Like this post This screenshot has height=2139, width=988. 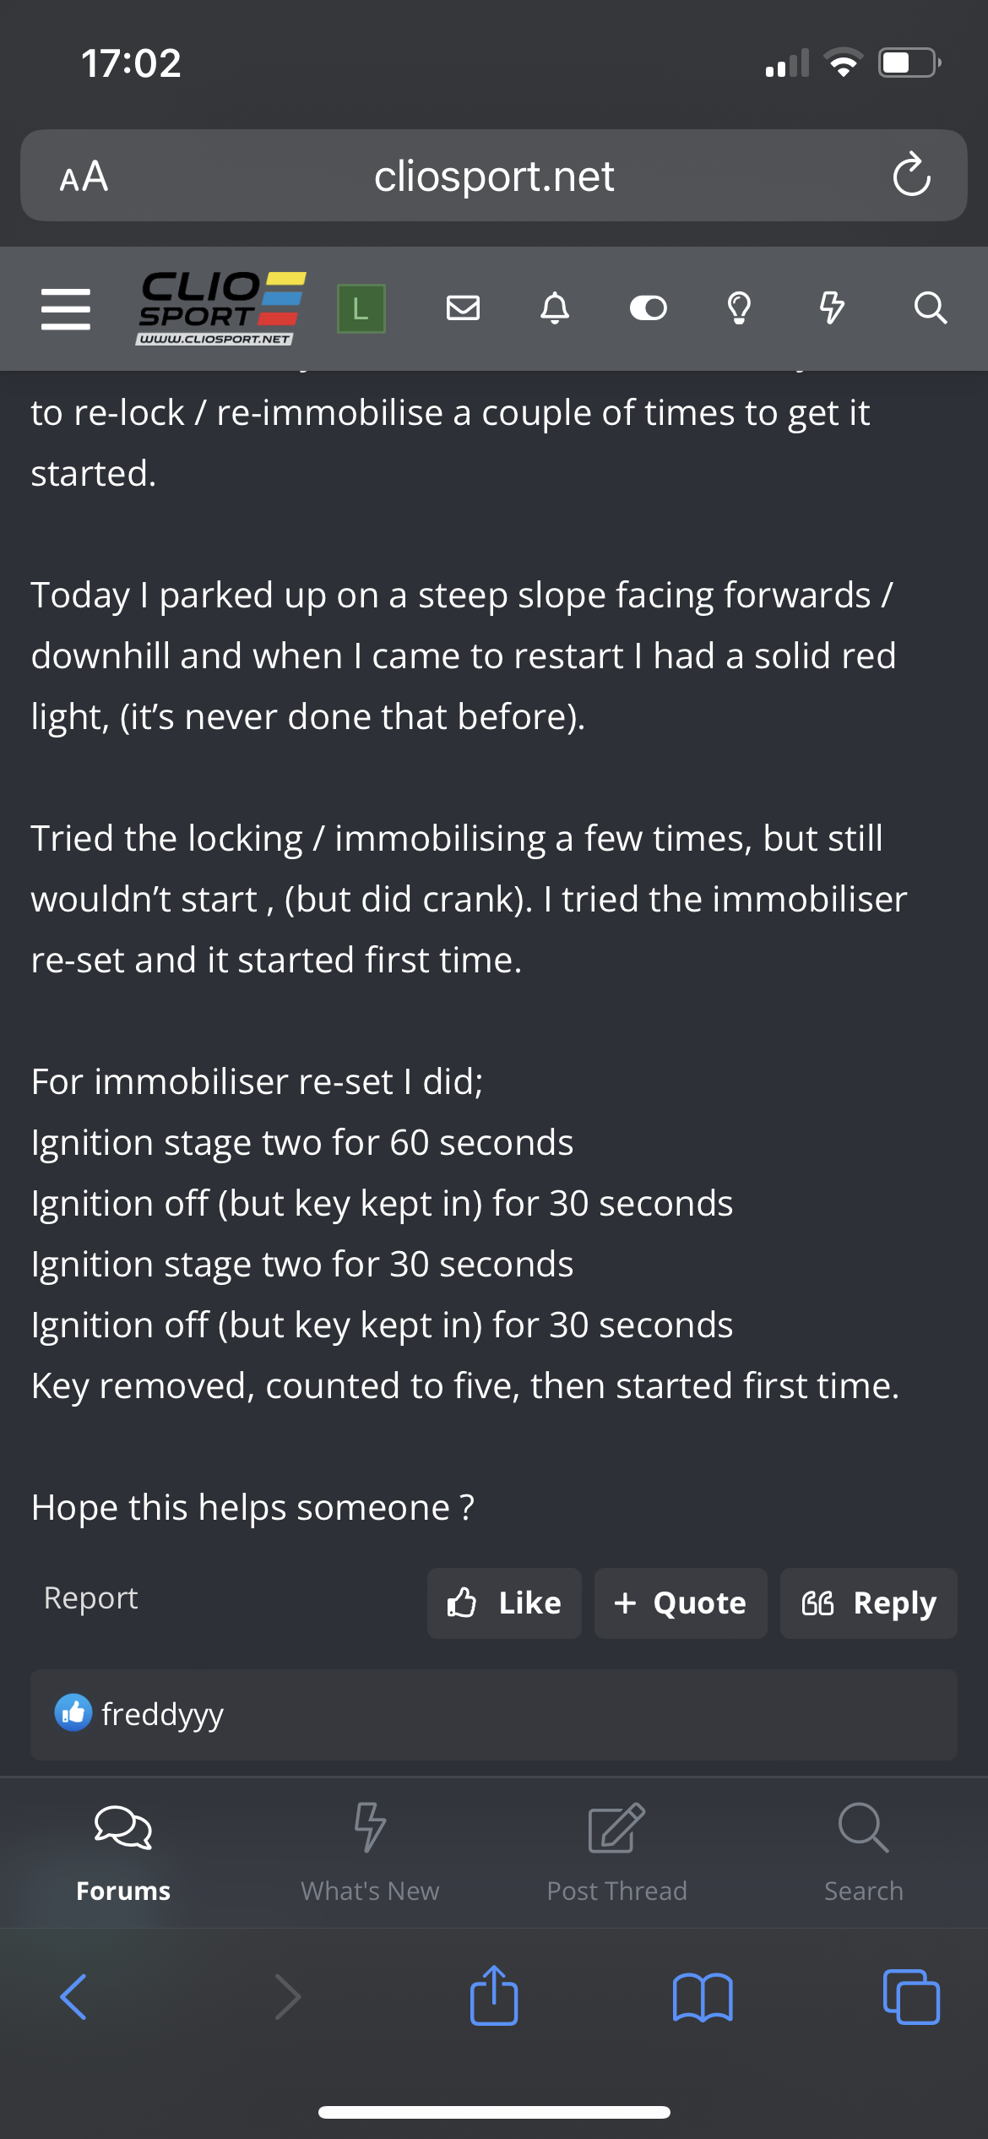point(504,1603)
